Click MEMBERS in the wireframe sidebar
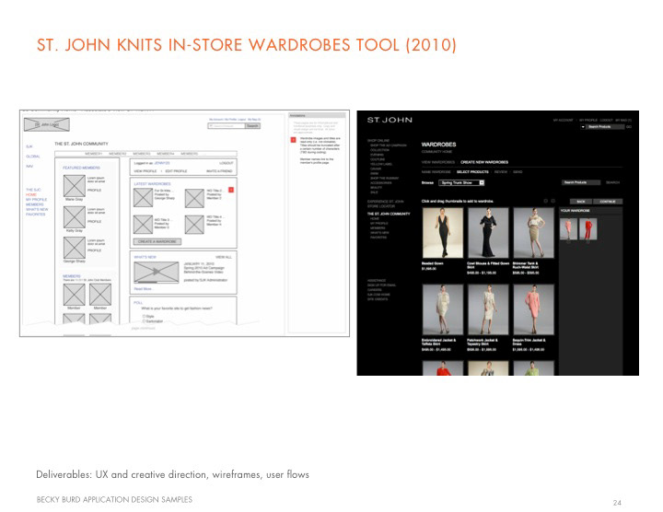 [34, 204]
